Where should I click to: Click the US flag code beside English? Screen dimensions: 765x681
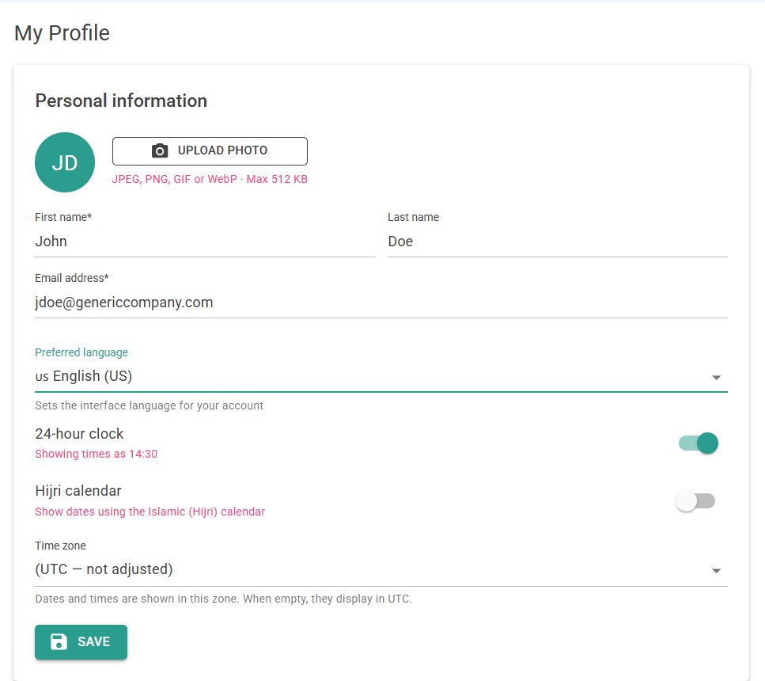[x=42, y=377]
